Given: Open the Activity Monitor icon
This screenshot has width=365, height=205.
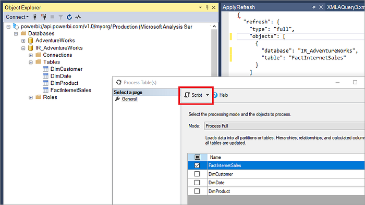Looking at the screenshot, I should click(78, 17).
